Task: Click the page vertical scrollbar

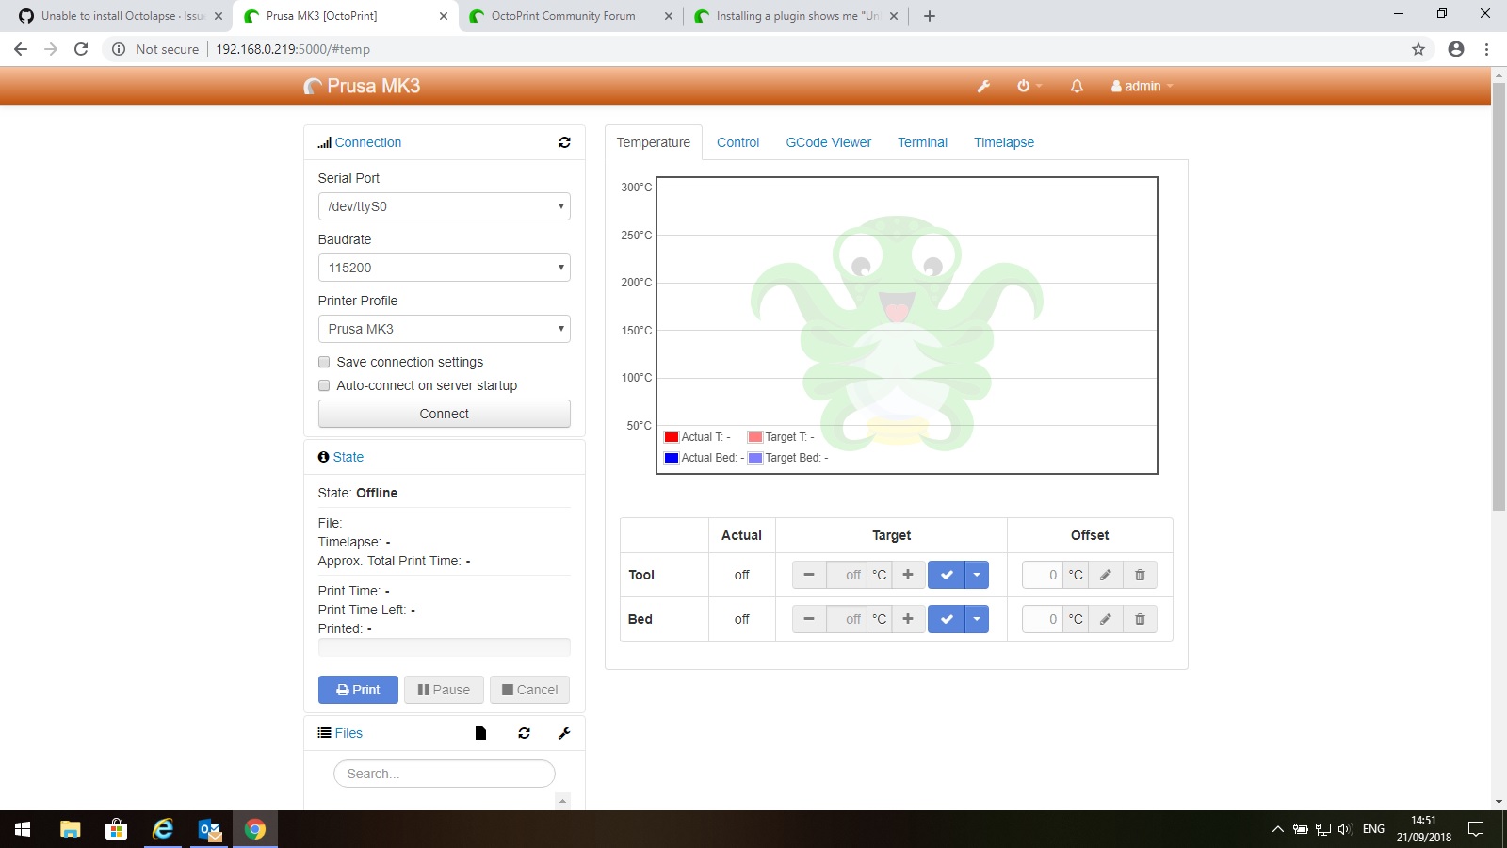Action: pyautogui.click(x=1499, y=296)
